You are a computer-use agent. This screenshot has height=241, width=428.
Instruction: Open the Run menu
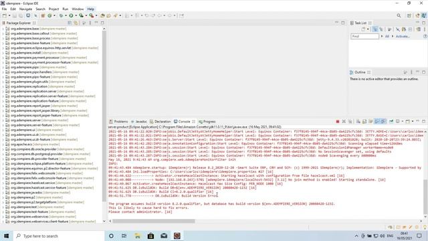pyautogui.click(x=66, y=9)
